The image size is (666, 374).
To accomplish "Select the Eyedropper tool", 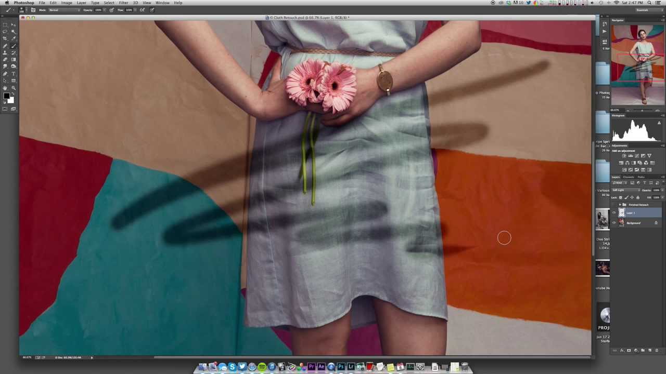I will pyautogui.click(x=14, y=38).
